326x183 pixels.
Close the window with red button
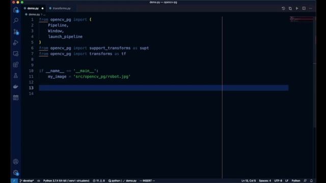pyautogui.click(x=14, y=2)
